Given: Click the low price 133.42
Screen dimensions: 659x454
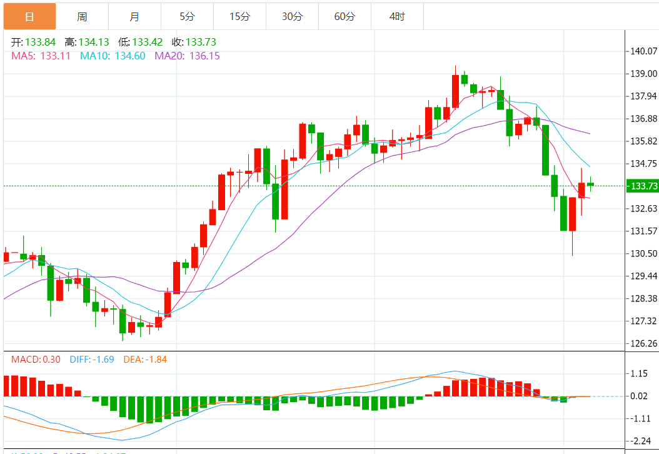Looking at the screenshot, I should (148, 42).
